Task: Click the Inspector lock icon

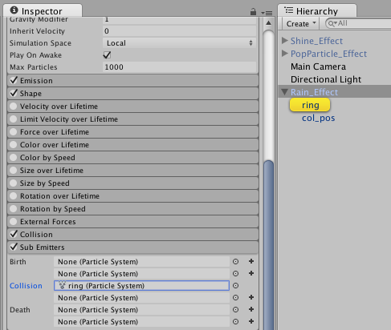Action: tap(253, 12)
